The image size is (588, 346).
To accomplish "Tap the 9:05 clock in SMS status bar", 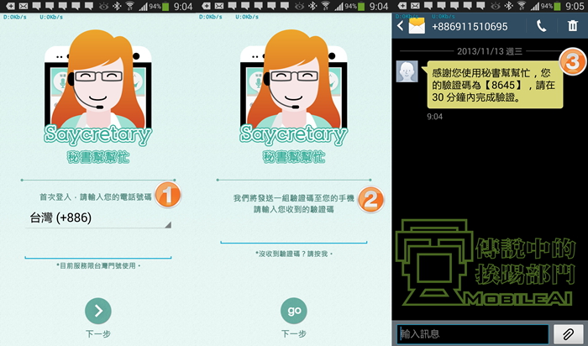I will (575, 7).
